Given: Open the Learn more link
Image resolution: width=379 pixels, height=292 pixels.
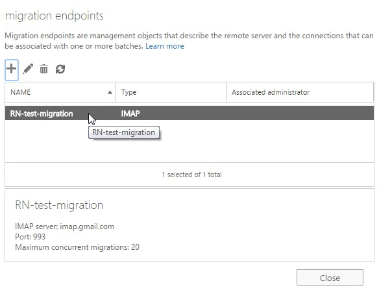Looking at the screenshot, I should click(x=165, y=46).
